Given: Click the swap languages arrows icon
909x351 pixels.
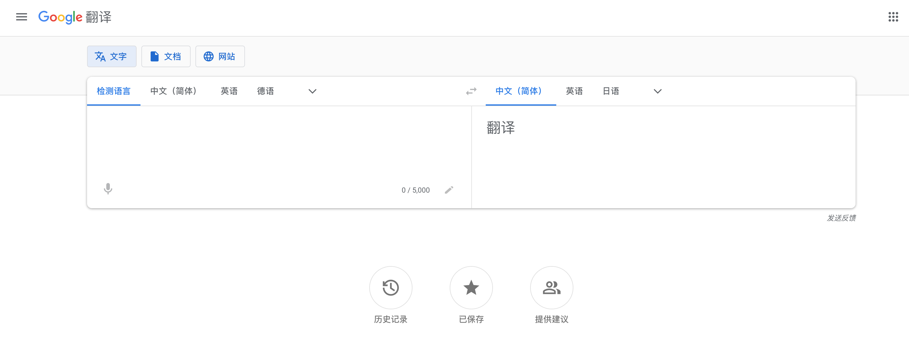Looking at the screenshot, I should 471,91.
